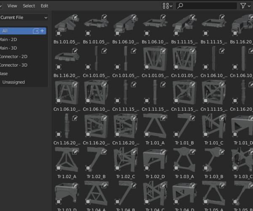Click into the asset search field
Screen dimensions: 253x211
(206, 6)
